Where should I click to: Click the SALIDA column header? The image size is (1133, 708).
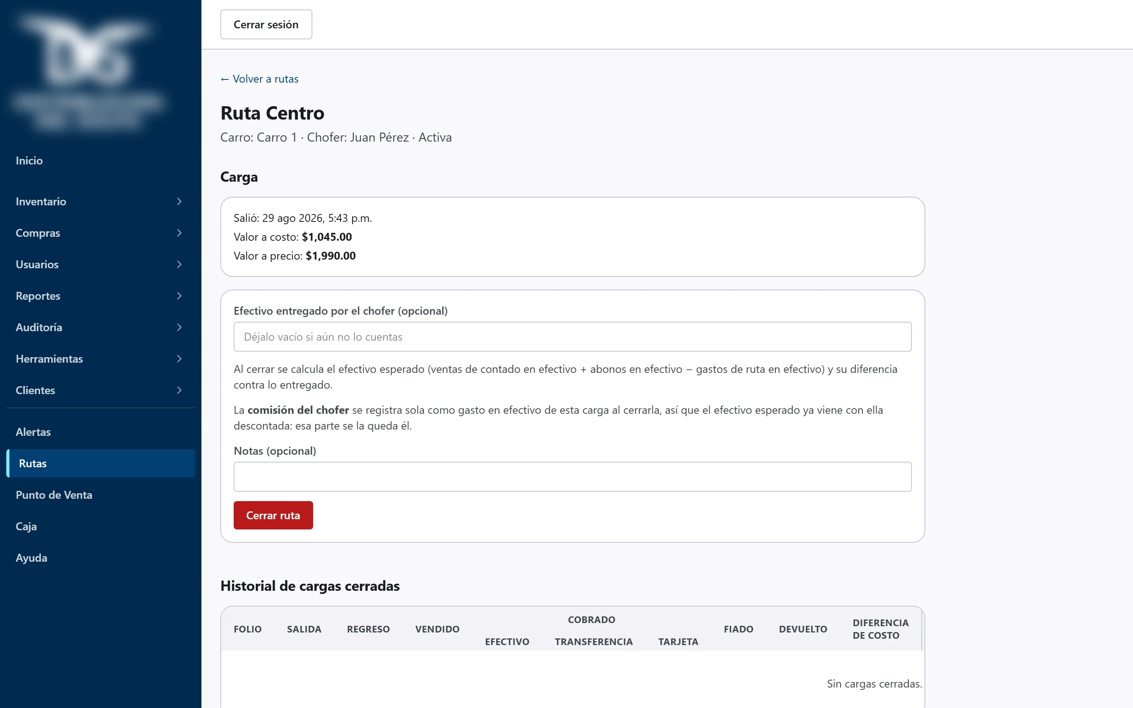pyautogui.click(x=304, y=629)
